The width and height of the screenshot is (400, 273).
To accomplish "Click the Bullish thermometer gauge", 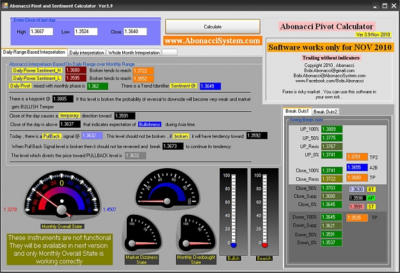I will tap(234, 212).
